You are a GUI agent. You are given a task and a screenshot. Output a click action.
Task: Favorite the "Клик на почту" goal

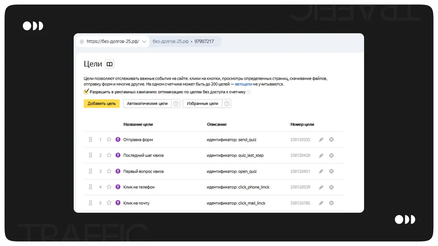(109, 203)
